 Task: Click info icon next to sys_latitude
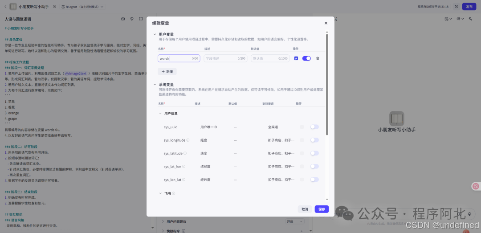click(185, 153)
